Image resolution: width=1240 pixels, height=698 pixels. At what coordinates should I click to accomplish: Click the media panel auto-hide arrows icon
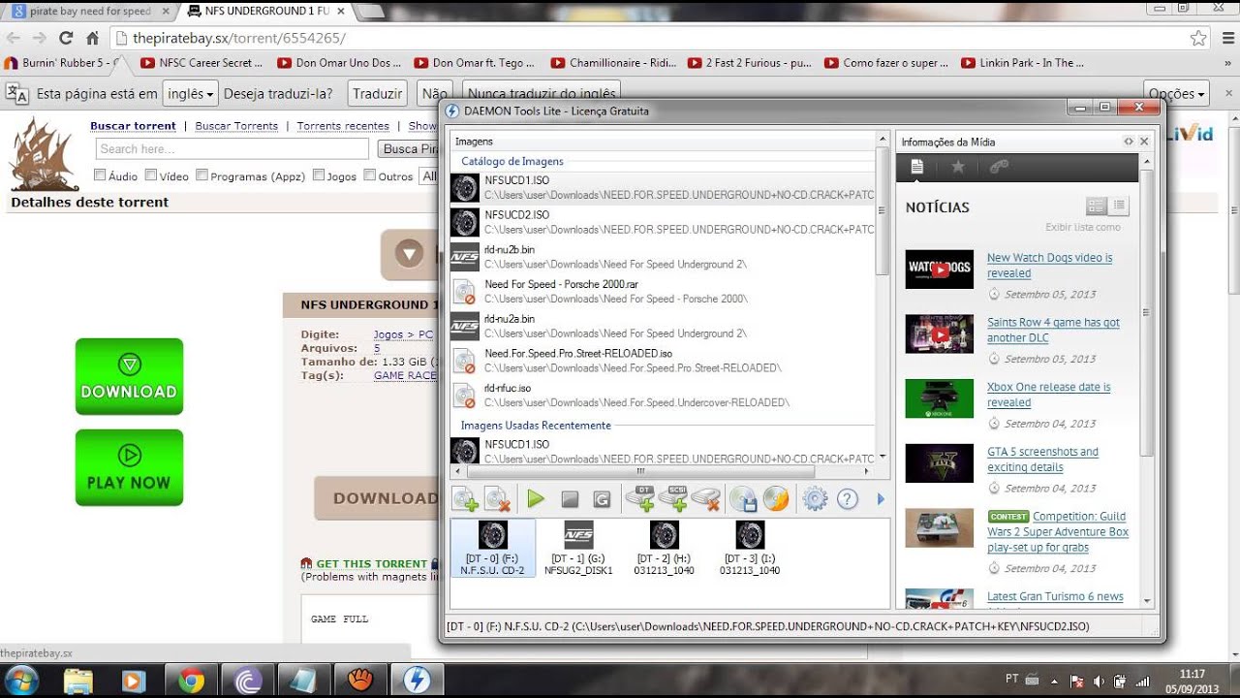[1129, 142]
